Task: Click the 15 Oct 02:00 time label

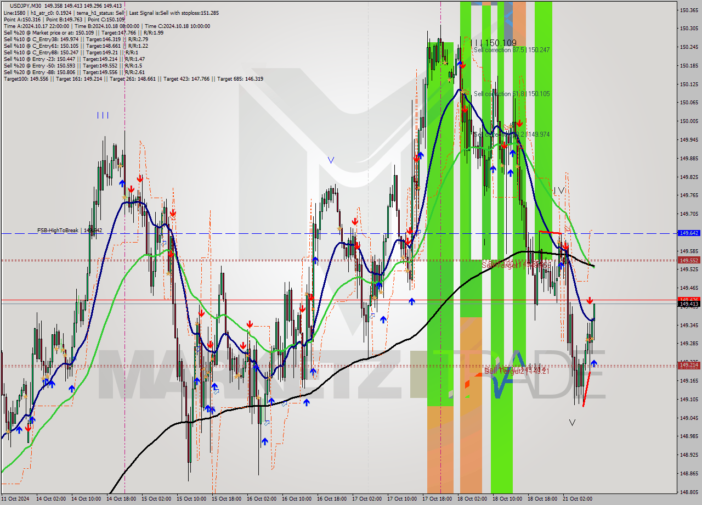Action: coord(155,499)
